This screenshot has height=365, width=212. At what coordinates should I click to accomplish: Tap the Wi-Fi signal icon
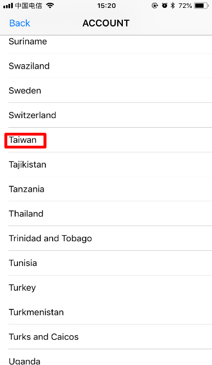pyautogui.click(x=50, y=6)
